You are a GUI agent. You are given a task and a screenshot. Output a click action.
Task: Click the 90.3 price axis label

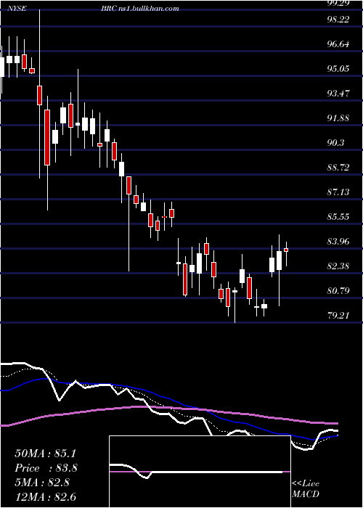coord(334,142)
